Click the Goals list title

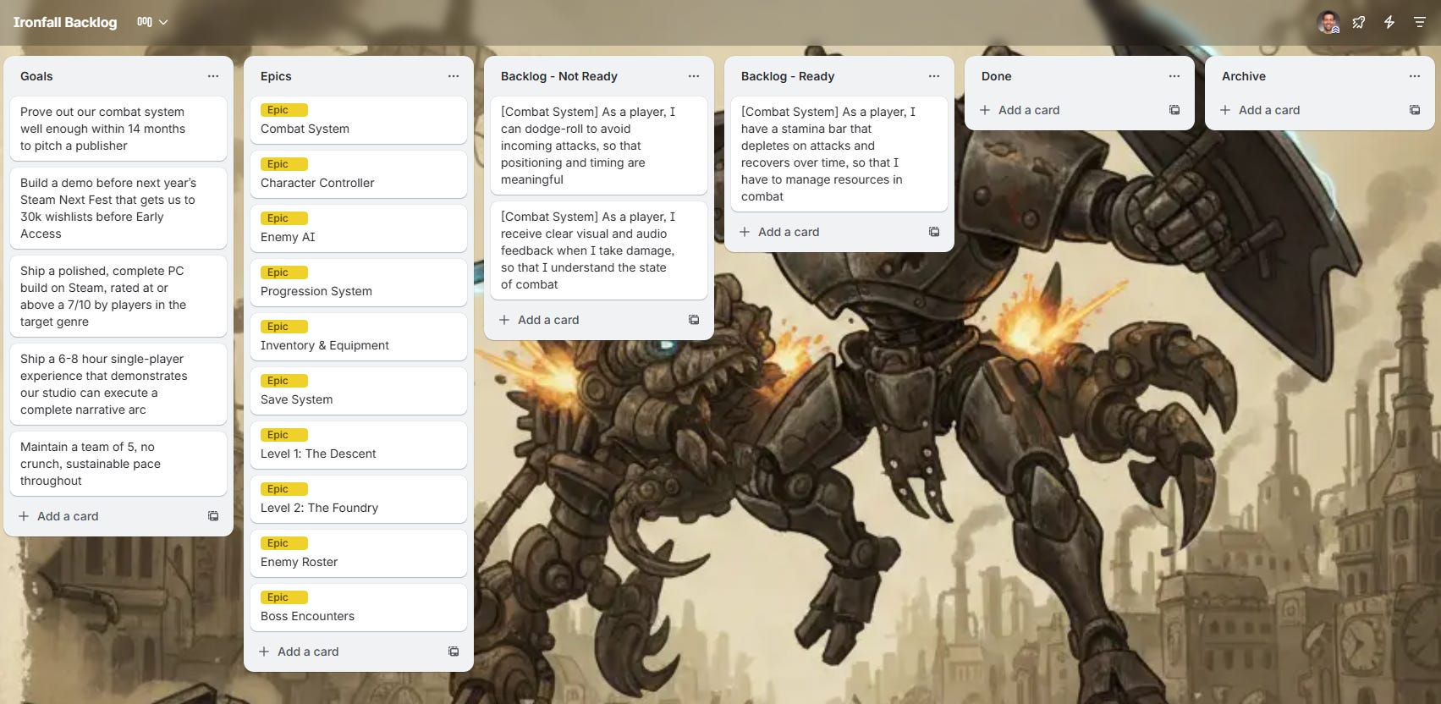point(36,76)
